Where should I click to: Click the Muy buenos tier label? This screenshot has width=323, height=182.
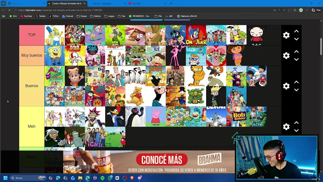[x=32, y=55]
